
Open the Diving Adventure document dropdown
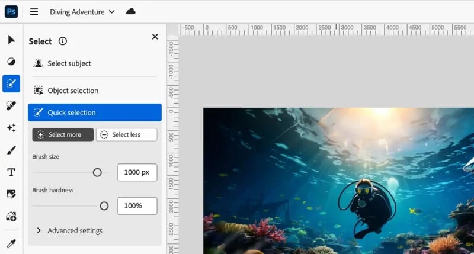[x=82, y=12]
